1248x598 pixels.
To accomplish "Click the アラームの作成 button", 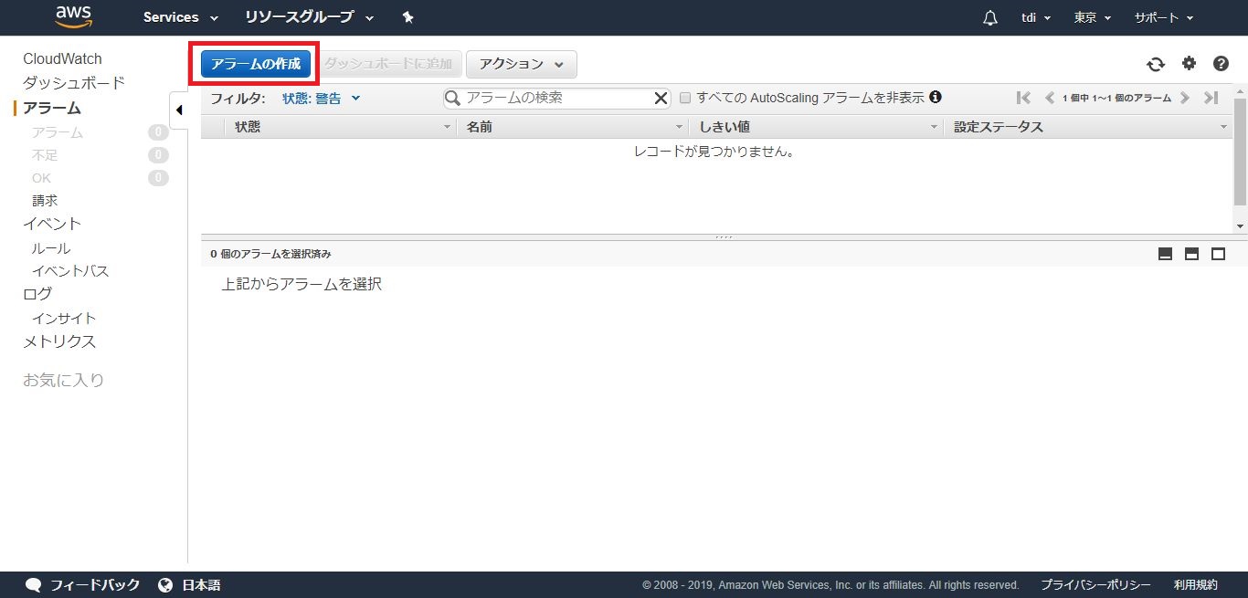I will tap(256, 64).
